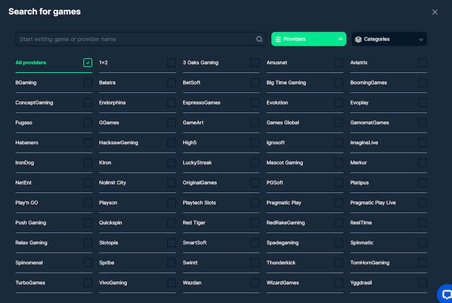Collapse the Providers dropdown
This screenshot has height=303, width=452.
(308, 39)
